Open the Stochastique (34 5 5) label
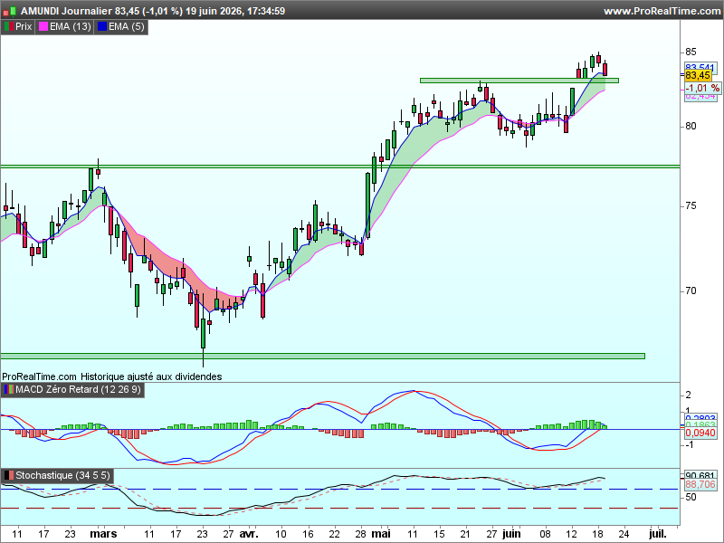This screenshot has width=724, height=543. point(62,476)
